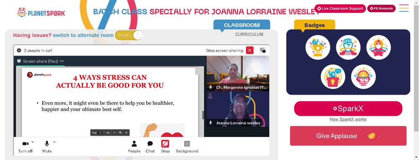Screen dimensions: 419x160
Task: Click the page number field in PDF toolbar
Action: [100, 132]
